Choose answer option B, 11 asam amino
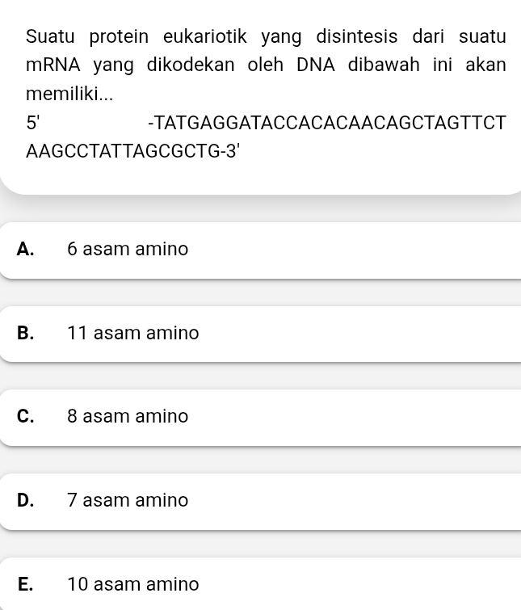The width and height of the screenshot is (521, 610). [260, 334]
